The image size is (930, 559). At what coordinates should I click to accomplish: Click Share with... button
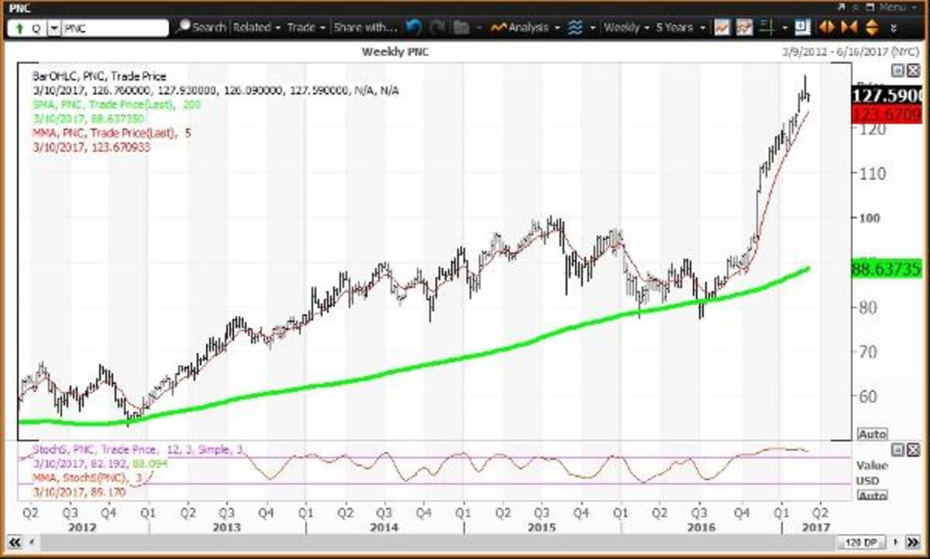(365, 27)
